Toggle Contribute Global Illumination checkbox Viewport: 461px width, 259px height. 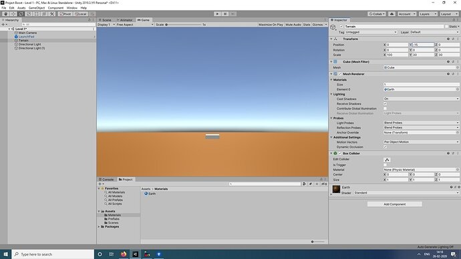pos(385,109)
